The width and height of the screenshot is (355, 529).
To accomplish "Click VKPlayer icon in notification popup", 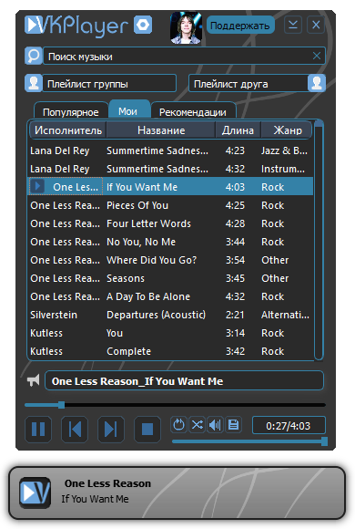I will [x=35, y=493].
